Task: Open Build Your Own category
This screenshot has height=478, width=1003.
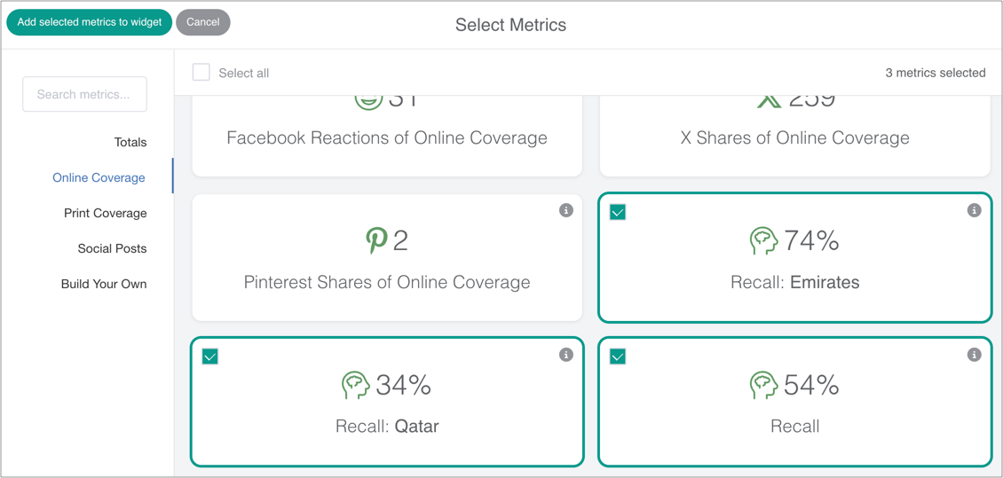Action: point(104,284)
